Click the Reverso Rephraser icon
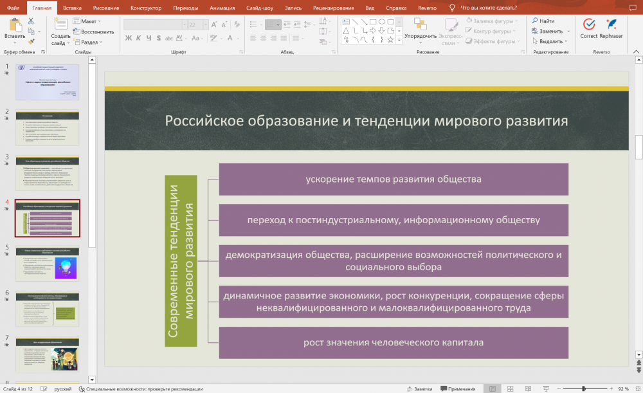The height and width of the screenshot is (393, 643). coord(611,24)
